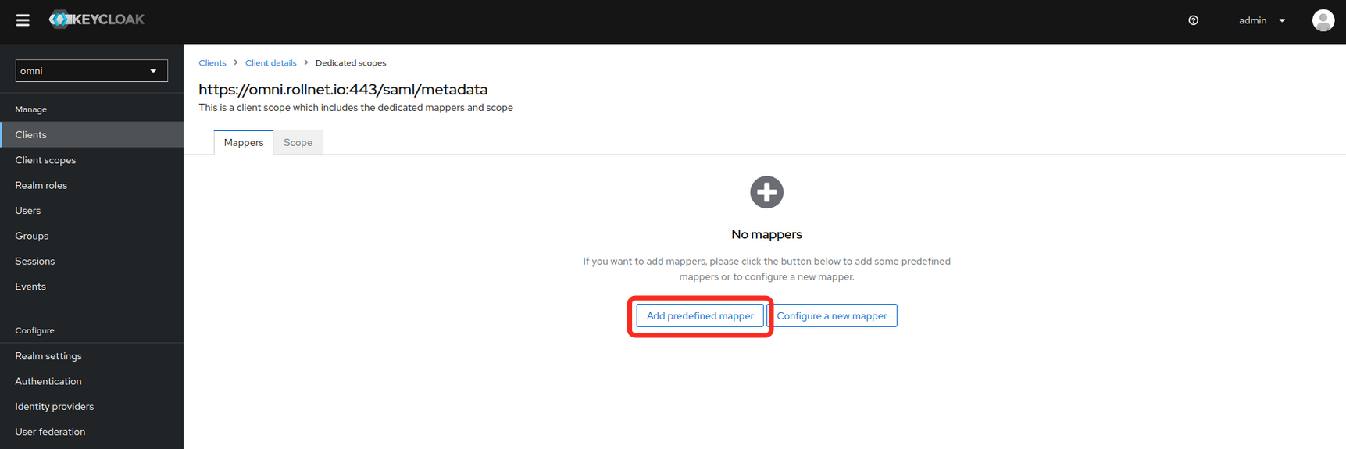Toggle the hamburger navigation menu
This screenshot has height=449, width=1346.
23,20
